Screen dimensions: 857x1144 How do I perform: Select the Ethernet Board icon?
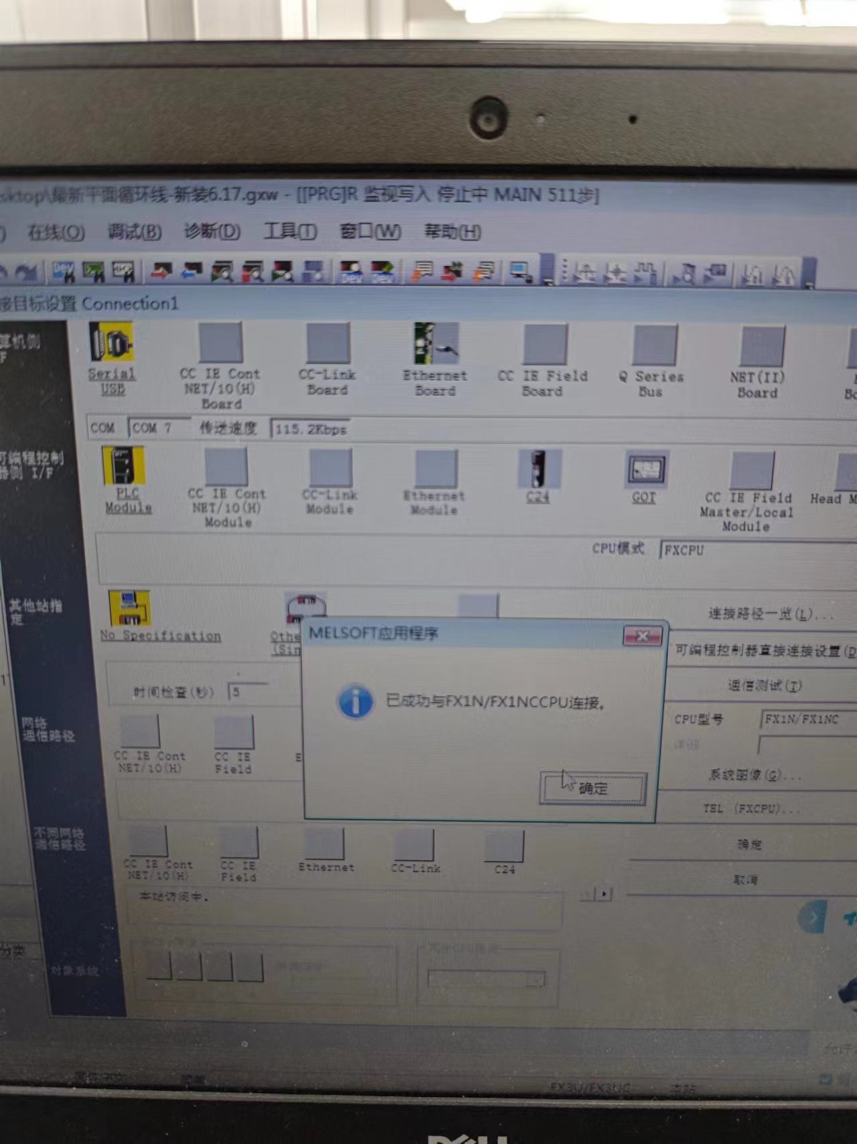point(436,345)
